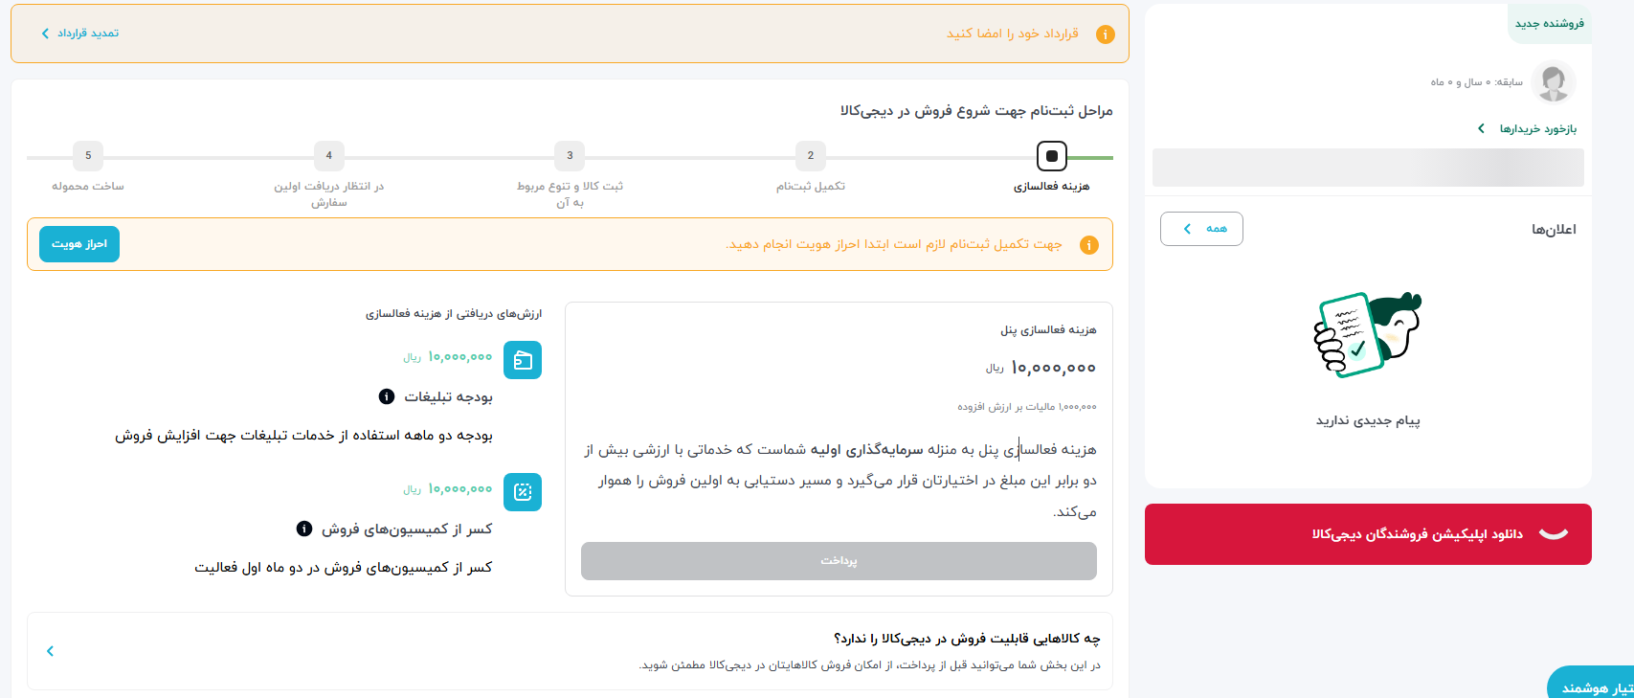
Task: Open بازخورد خریدارها feedback link
Action: pos(1538,128)
